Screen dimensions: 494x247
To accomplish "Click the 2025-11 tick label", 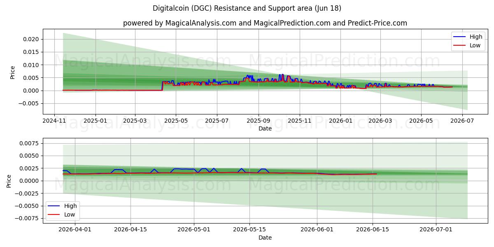I will (299, 121).
